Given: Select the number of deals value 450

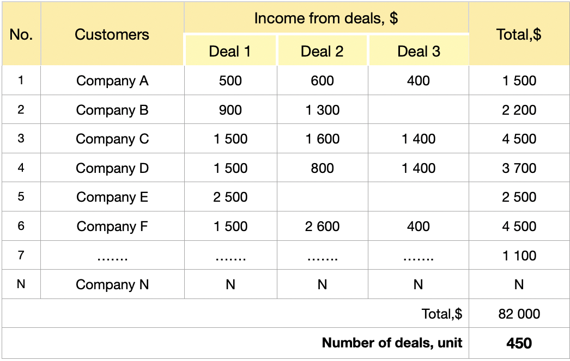Looking at the screenshot, I should pos(519,343).
